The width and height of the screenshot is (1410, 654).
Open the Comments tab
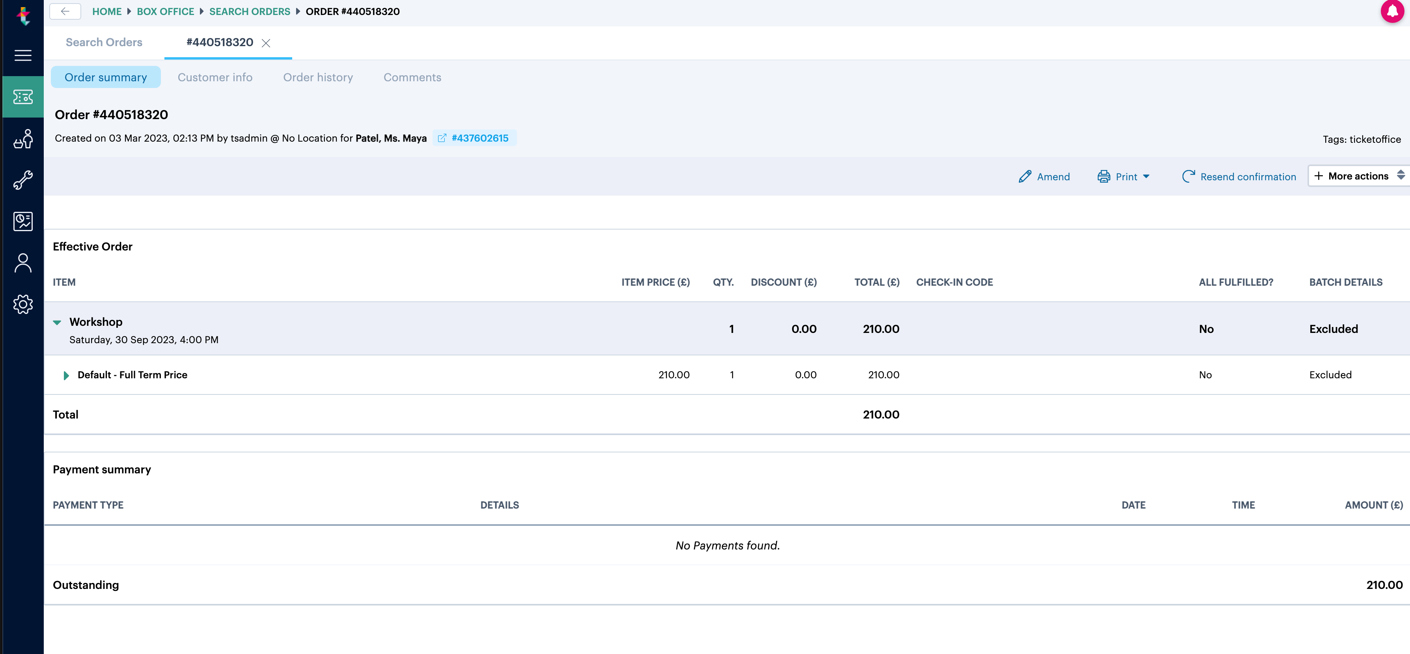[x=412, y=77]
